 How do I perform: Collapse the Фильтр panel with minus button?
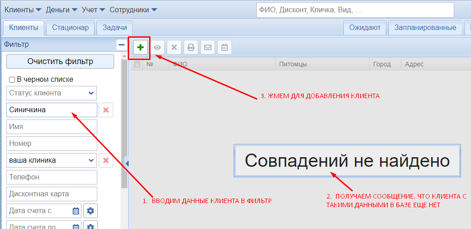point(121,45)
